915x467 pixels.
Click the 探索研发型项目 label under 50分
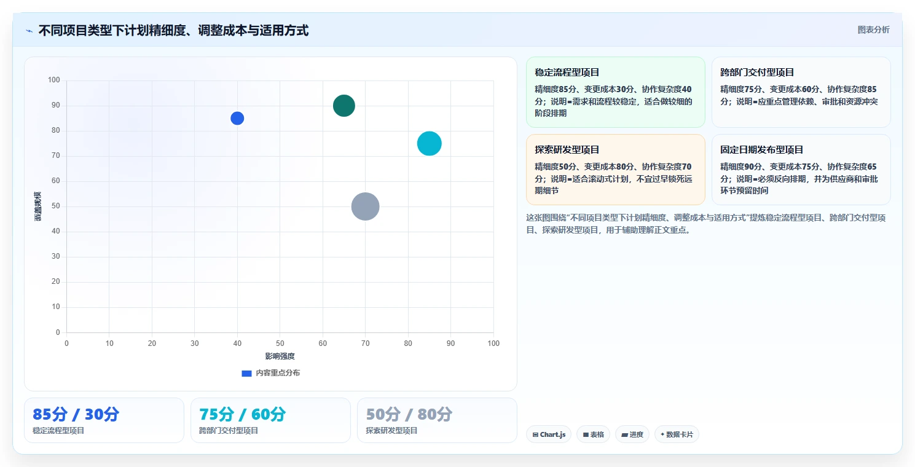pos(391,431)
